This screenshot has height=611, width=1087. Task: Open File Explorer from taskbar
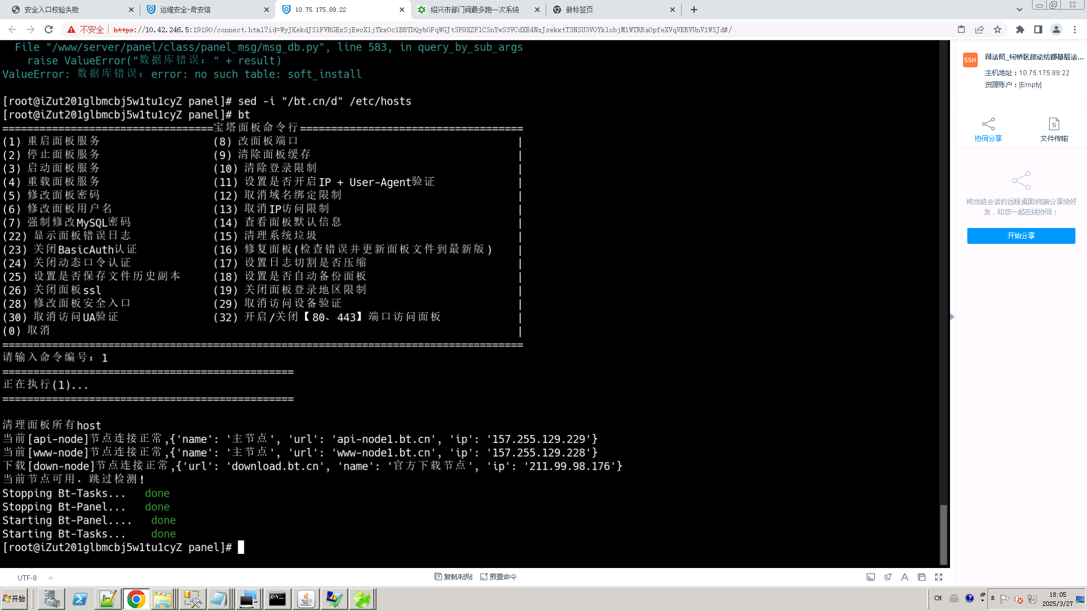pos(163,599)
